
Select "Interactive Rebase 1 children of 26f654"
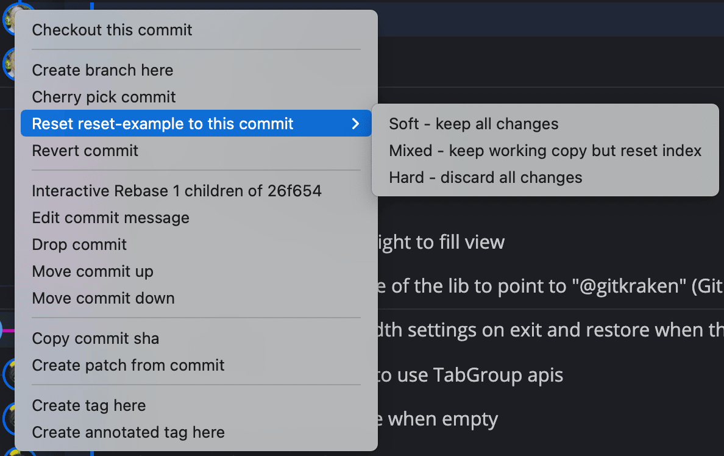[176, 190]
